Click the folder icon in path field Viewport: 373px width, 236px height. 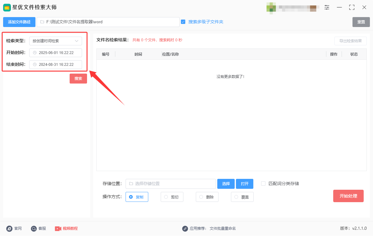point(42,22)
